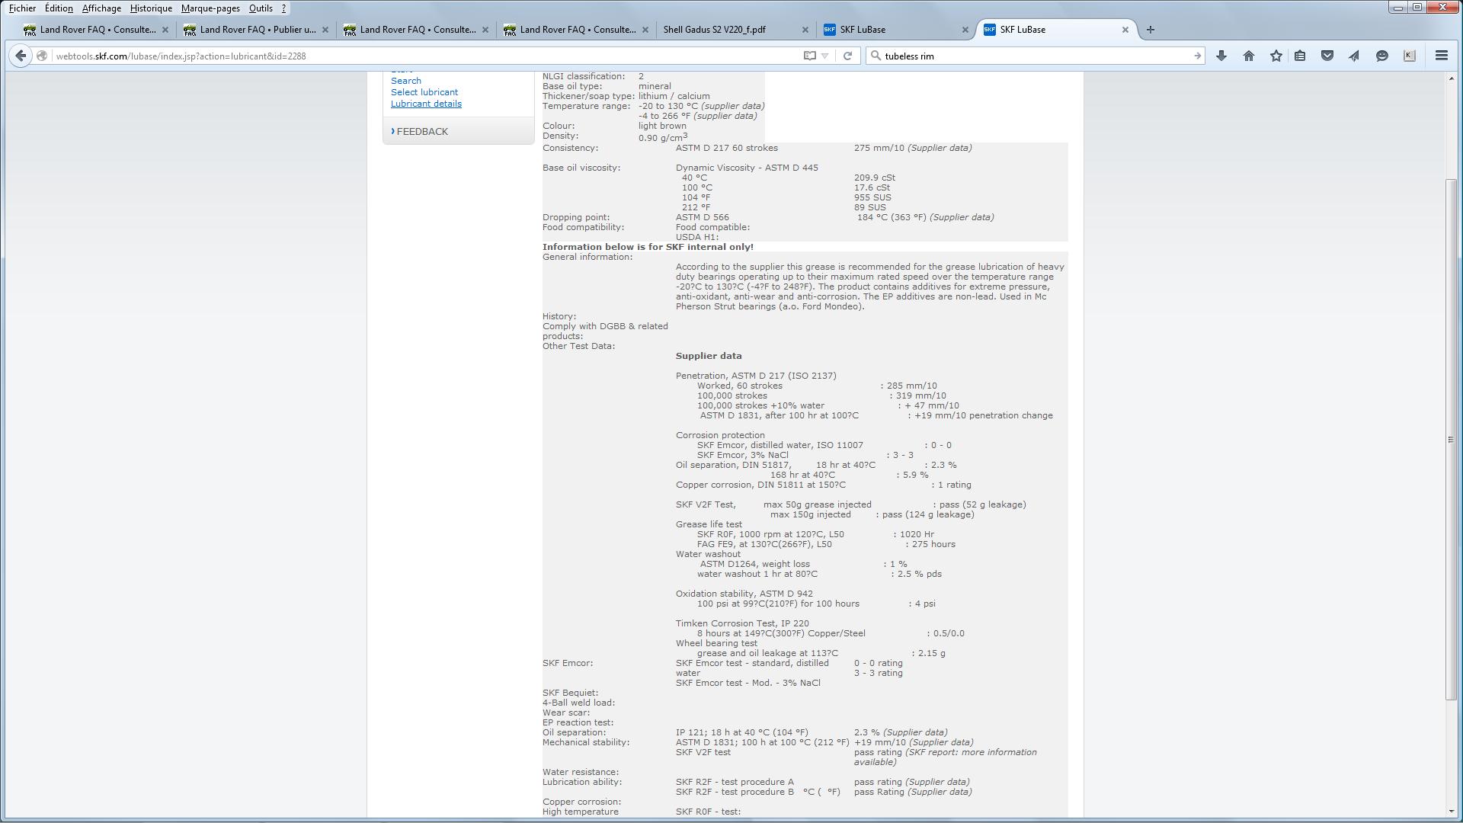Open the Historique menu

(x=150, y=8)
